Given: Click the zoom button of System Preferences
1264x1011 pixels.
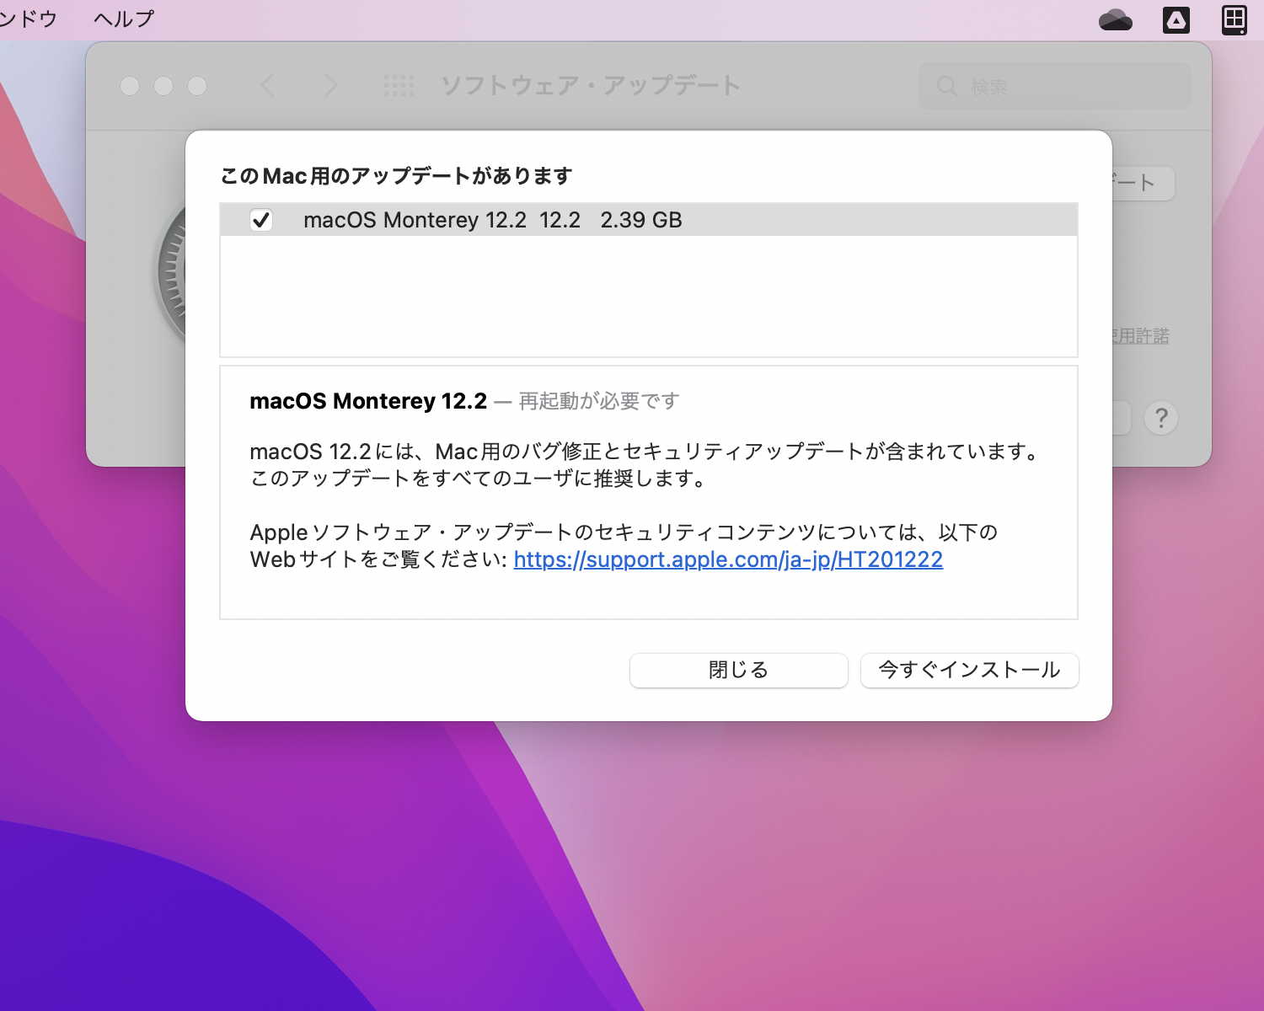Looking at the screenshot, I should (197, 85).
